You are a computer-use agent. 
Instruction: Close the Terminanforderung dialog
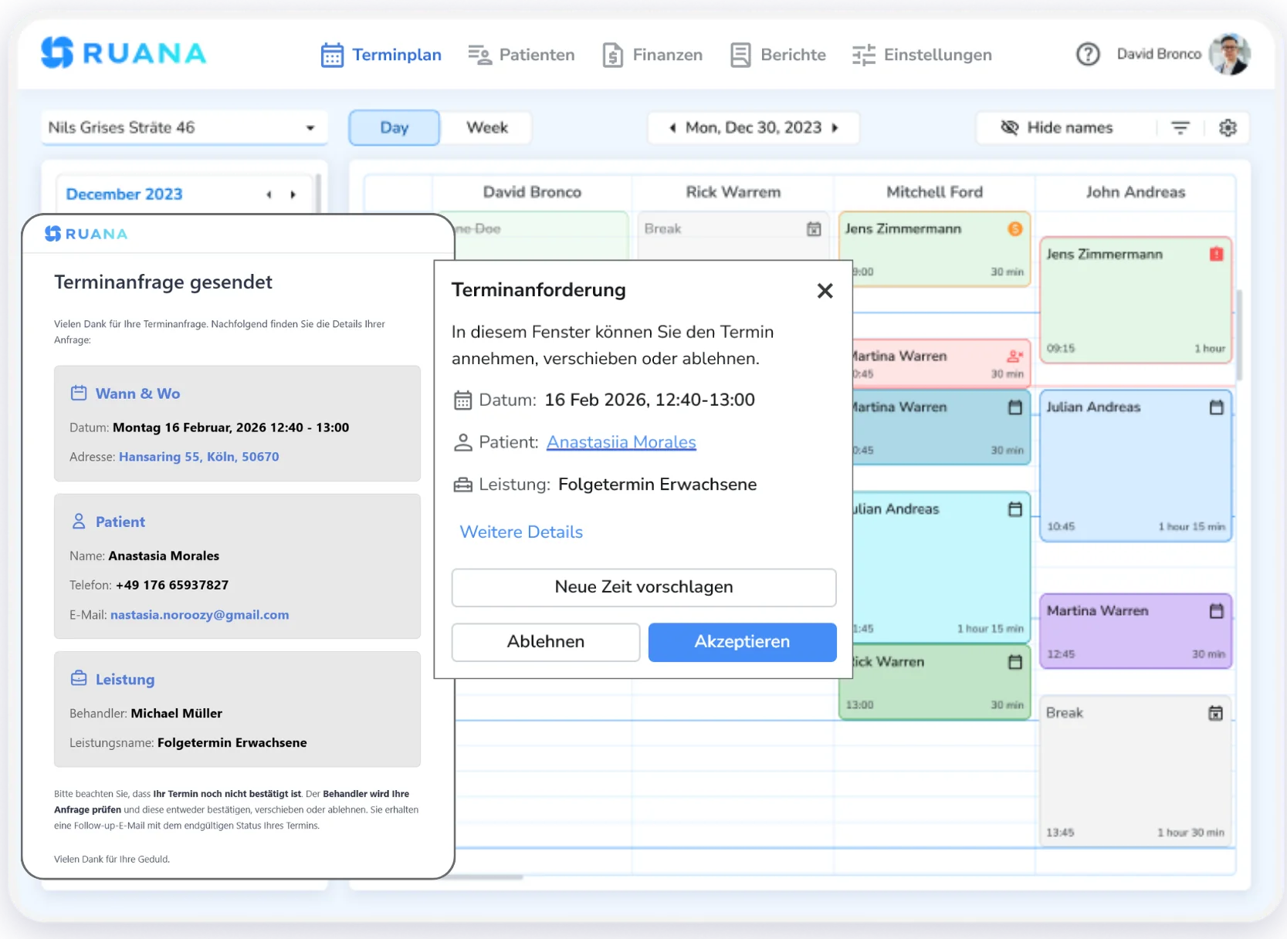[x=825, y=291]
